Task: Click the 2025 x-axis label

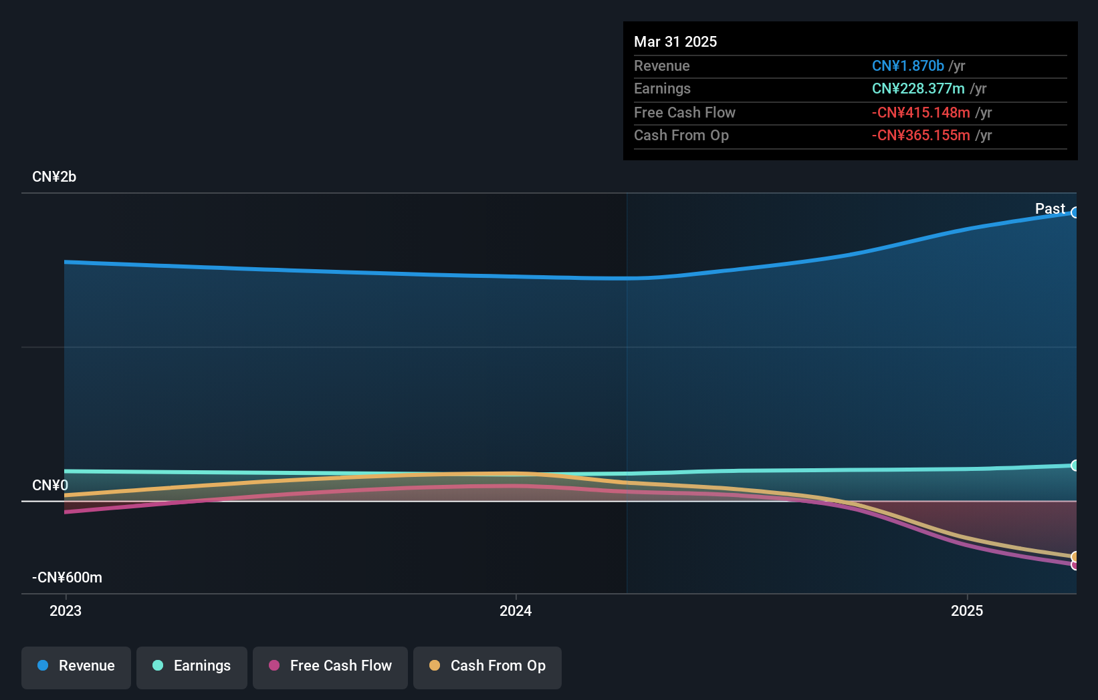Action: click(x=967, y=610)
